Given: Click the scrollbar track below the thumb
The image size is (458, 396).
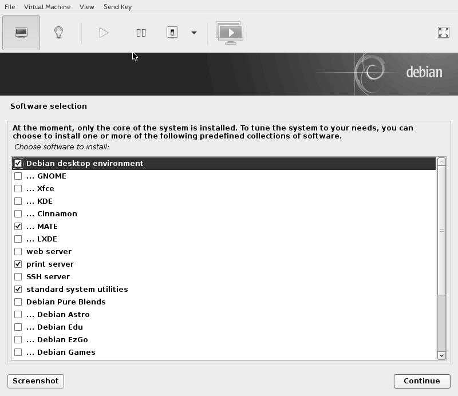Looking at the screenshot, I should tap(441, 323).
